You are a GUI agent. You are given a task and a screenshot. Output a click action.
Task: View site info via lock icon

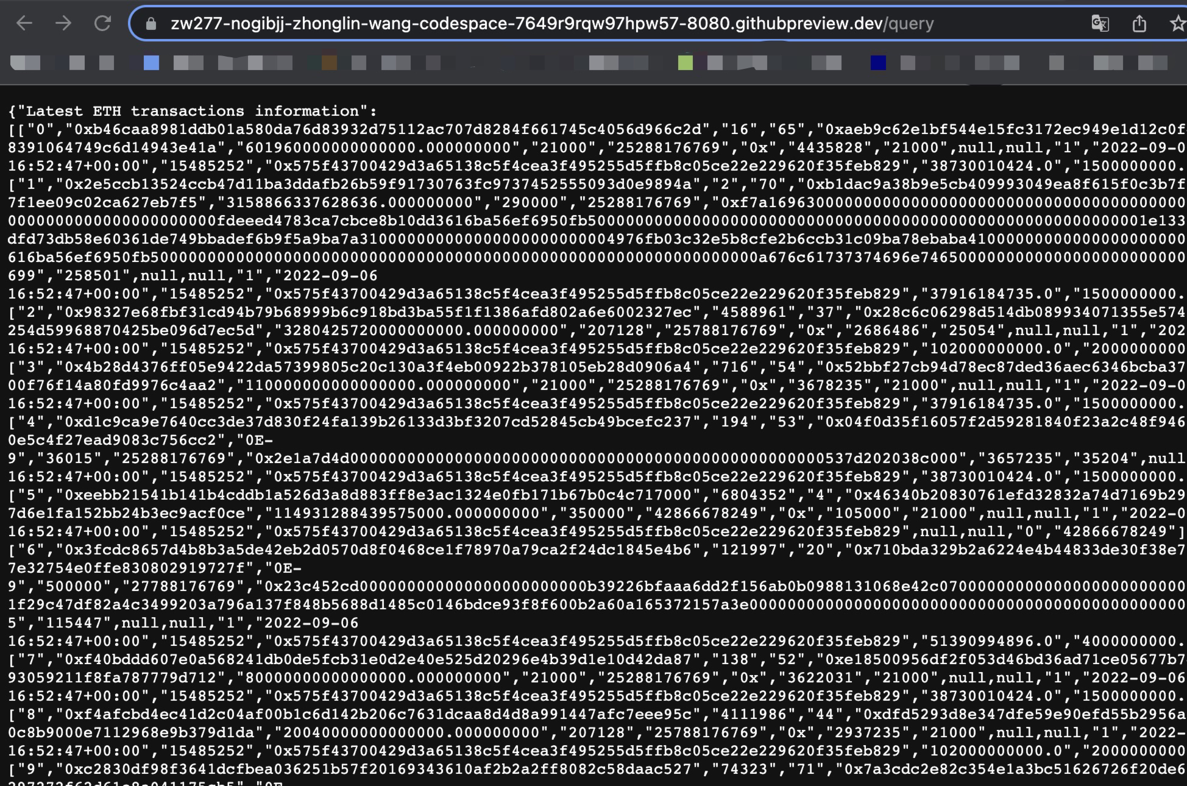click(151, 24)
